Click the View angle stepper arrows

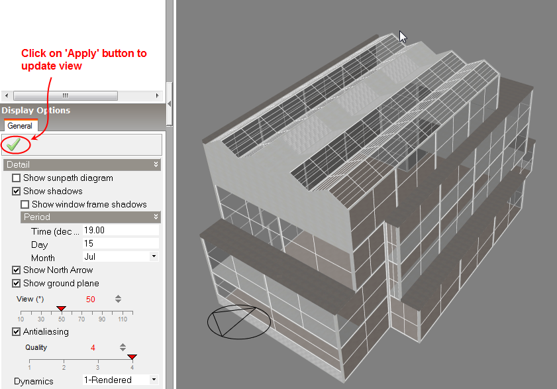118,299
